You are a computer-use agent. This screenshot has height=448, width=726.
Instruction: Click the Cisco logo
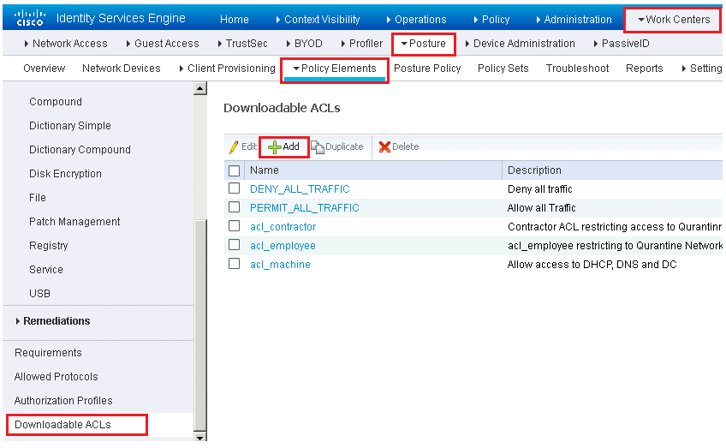coord(30,18)
